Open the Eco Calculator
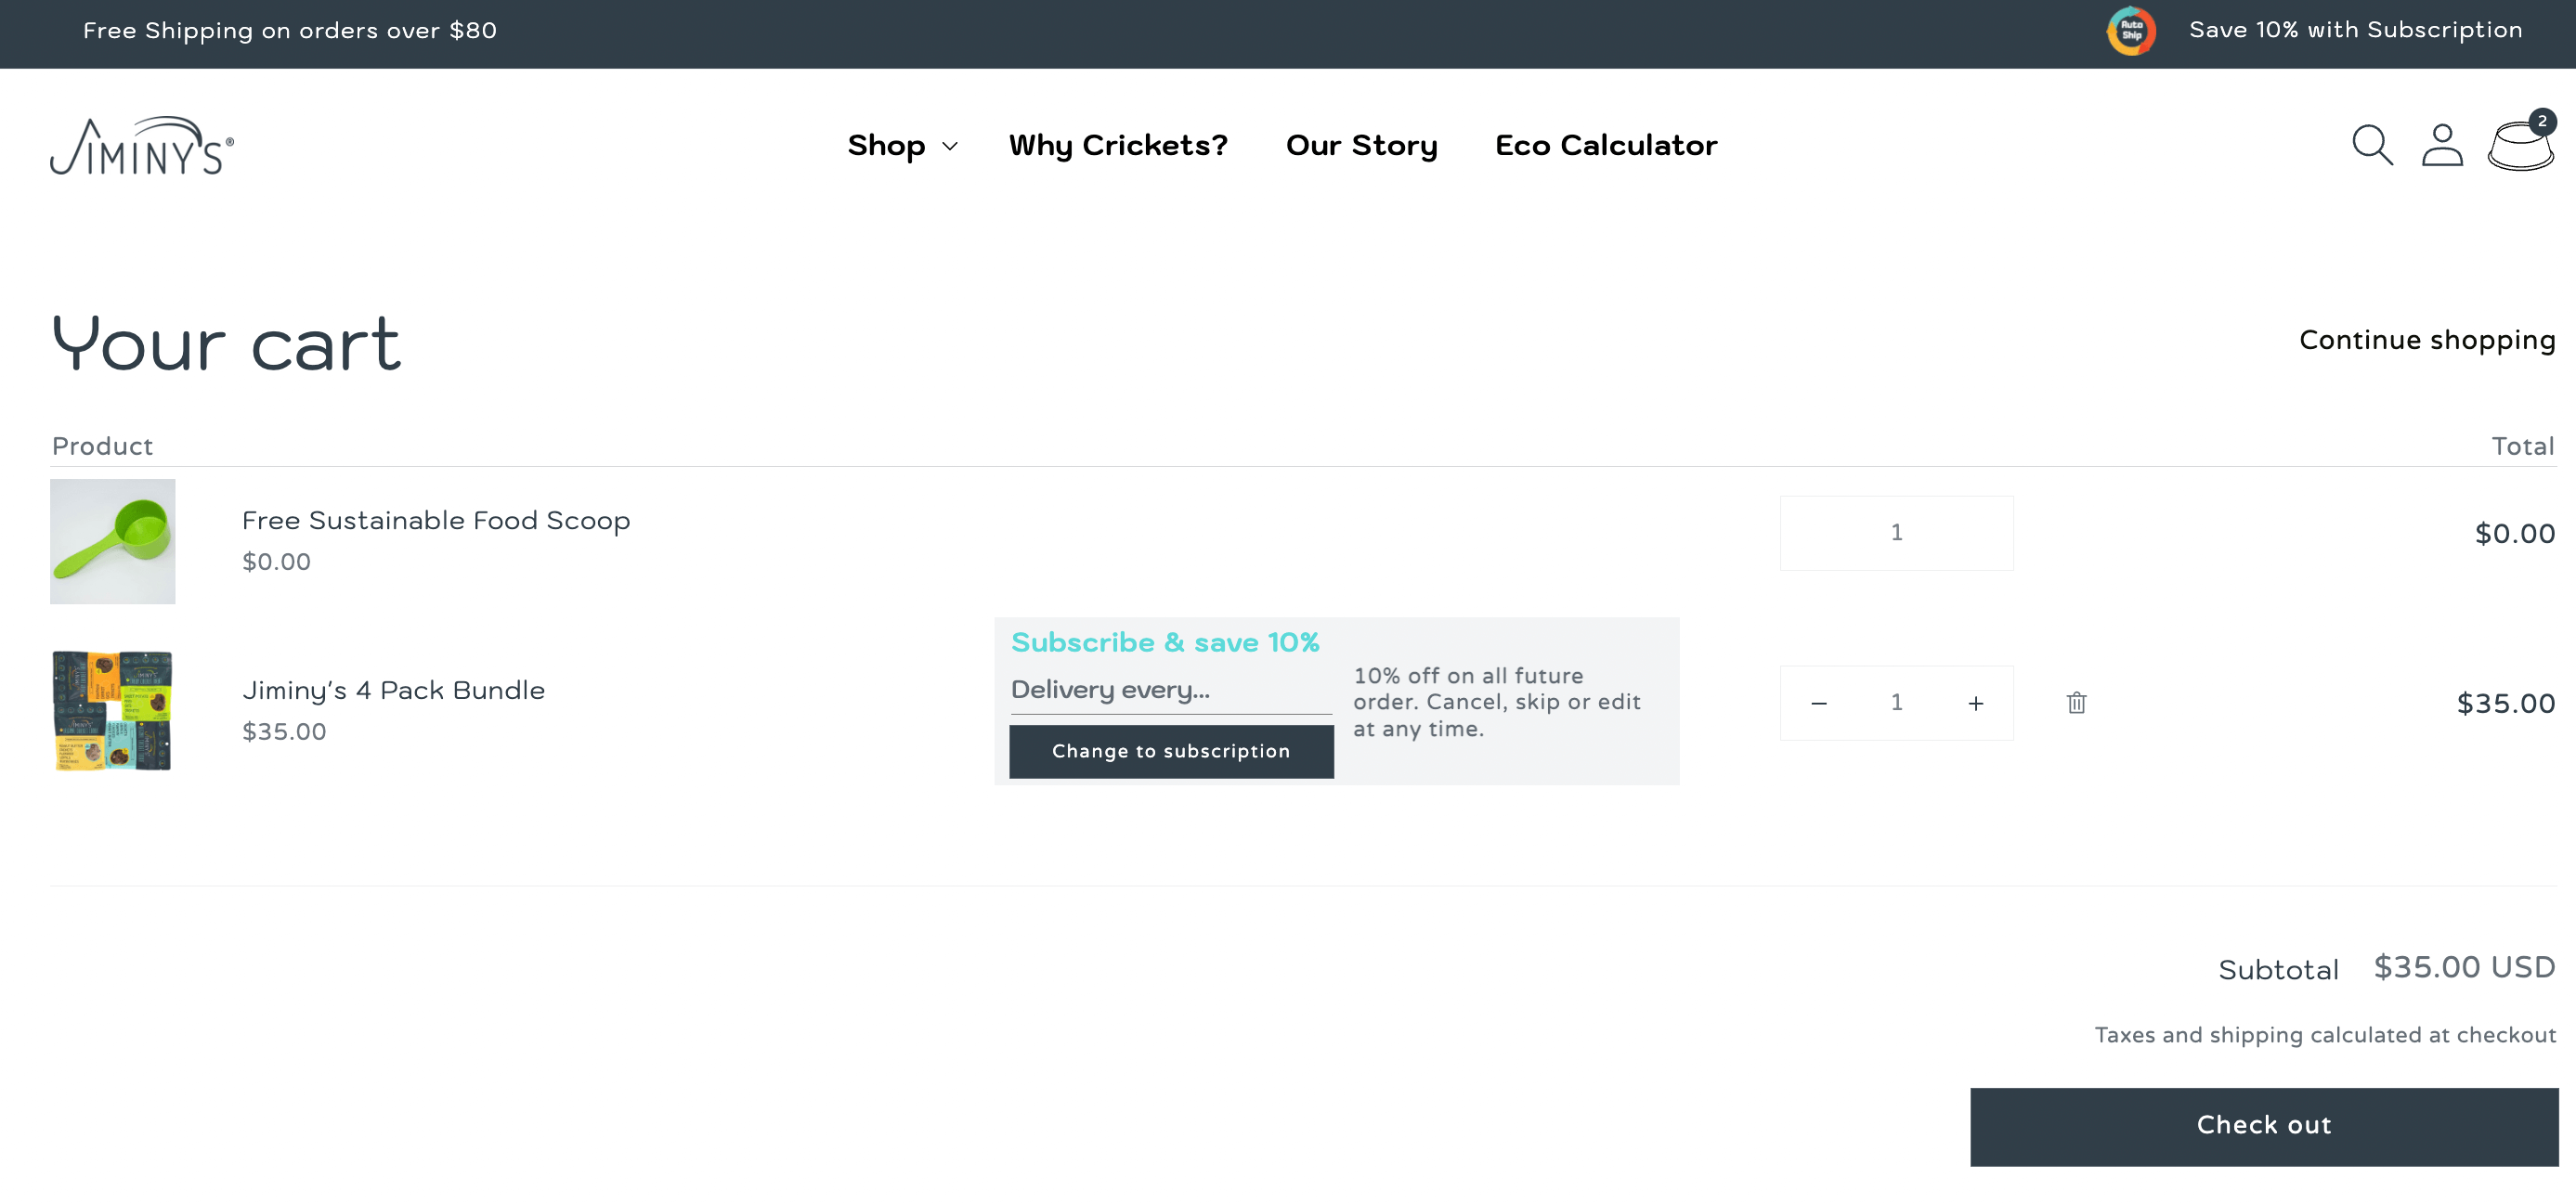 (x=1605, y=145)
